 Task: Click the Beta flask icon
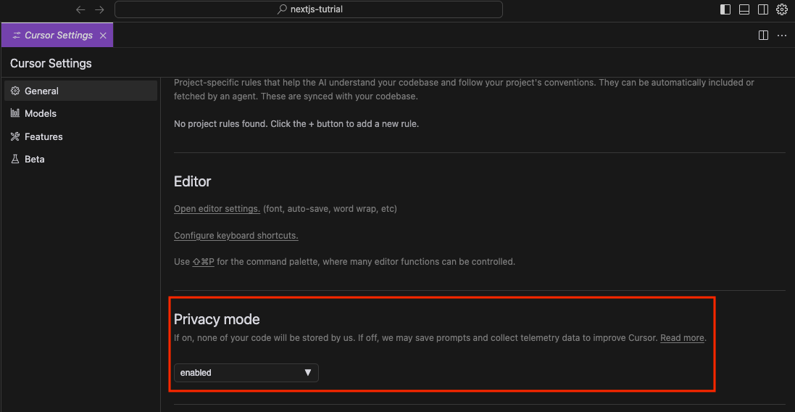coord(15,159)
